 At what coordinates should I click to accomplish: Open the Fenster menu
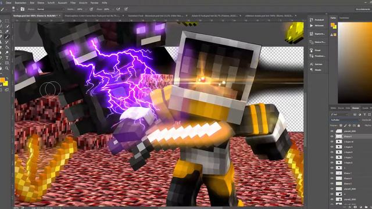[x=94, y=3]
